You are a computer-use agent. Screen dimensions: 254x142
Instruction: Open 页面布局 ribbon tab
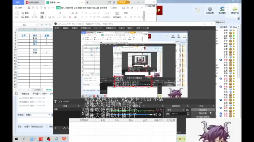coord(69,8)
